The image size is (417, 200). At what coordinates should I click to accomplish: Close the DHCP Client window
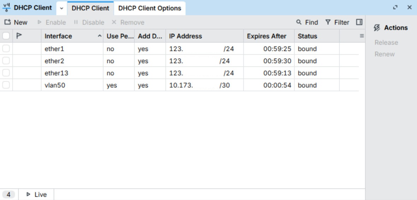click(x=410, y=7)
